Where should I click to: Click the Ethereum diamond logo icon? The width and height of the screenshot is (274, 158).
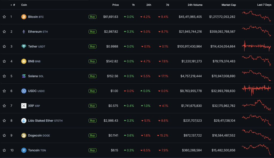pos(24,32)
